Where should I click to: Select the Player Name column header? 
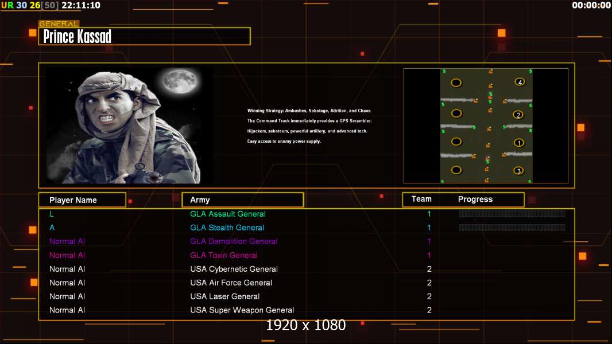click(x=82, y=200)
